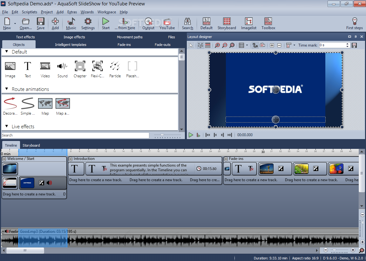Select the Decorated path route animation

(10, 106)
